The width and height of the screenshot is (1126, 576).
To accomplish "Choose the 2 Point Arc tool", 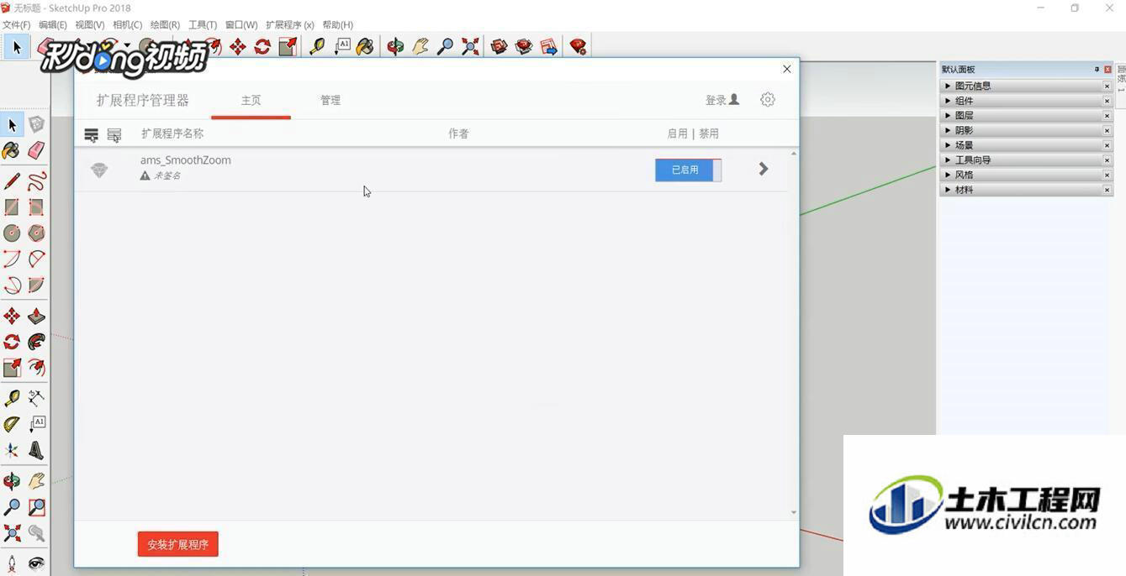I will click(36, 259).
